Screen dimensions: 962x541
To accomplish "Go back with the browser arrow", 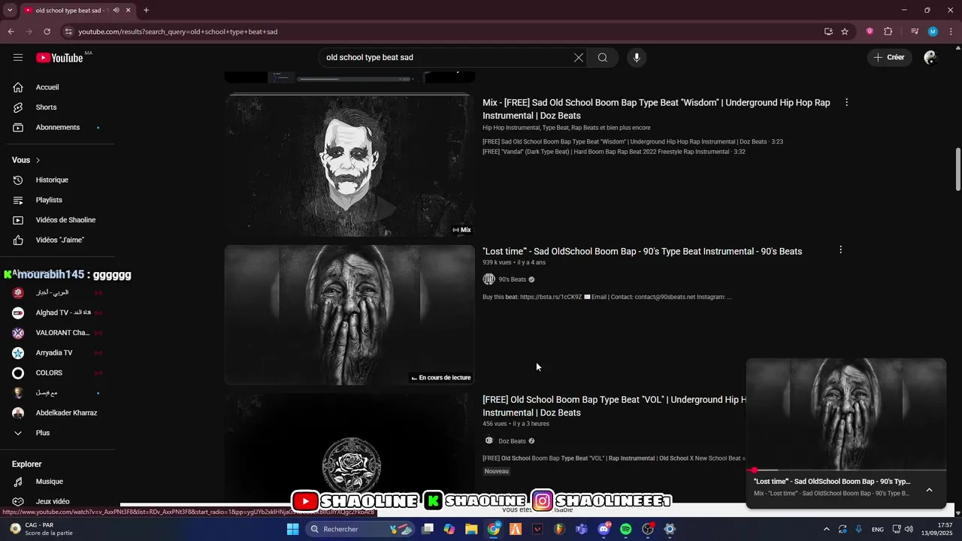I will [x=11, y=32].
